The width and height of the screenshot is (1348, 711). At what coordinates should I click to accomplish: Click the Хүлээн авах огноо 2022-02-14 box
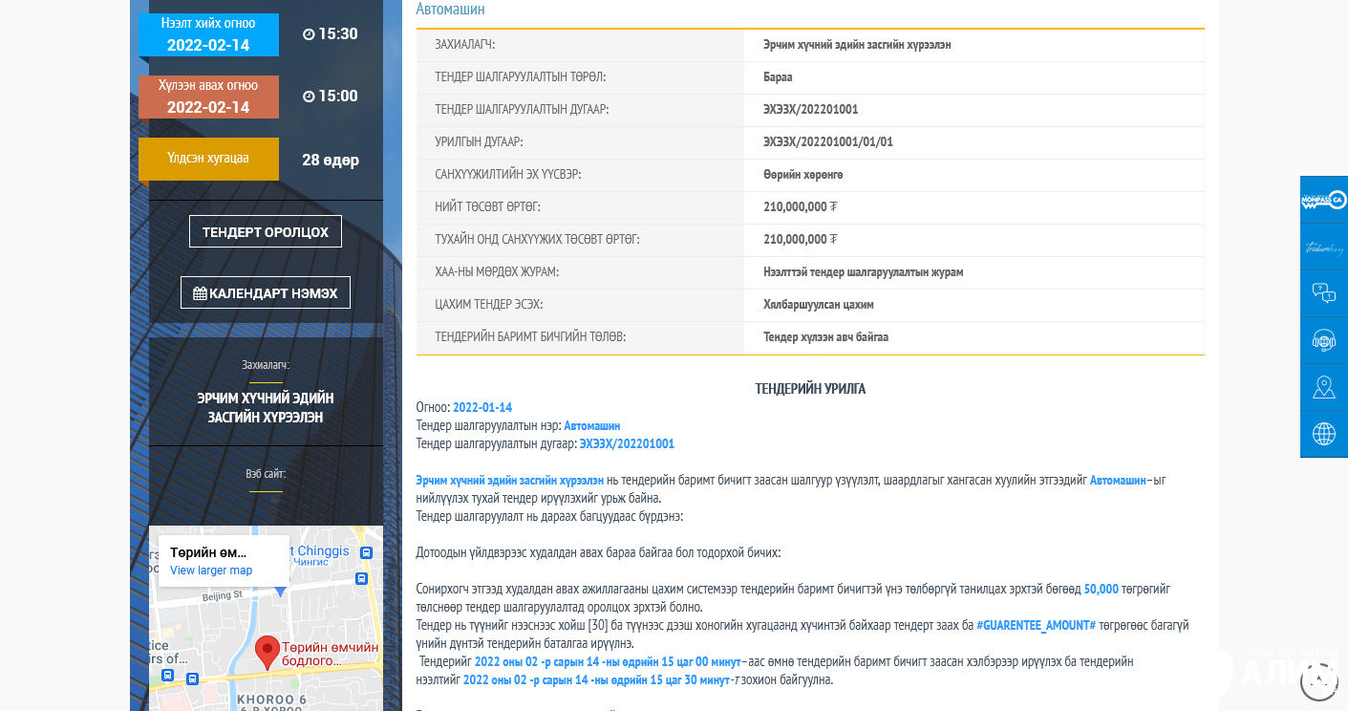coord(208,97)
